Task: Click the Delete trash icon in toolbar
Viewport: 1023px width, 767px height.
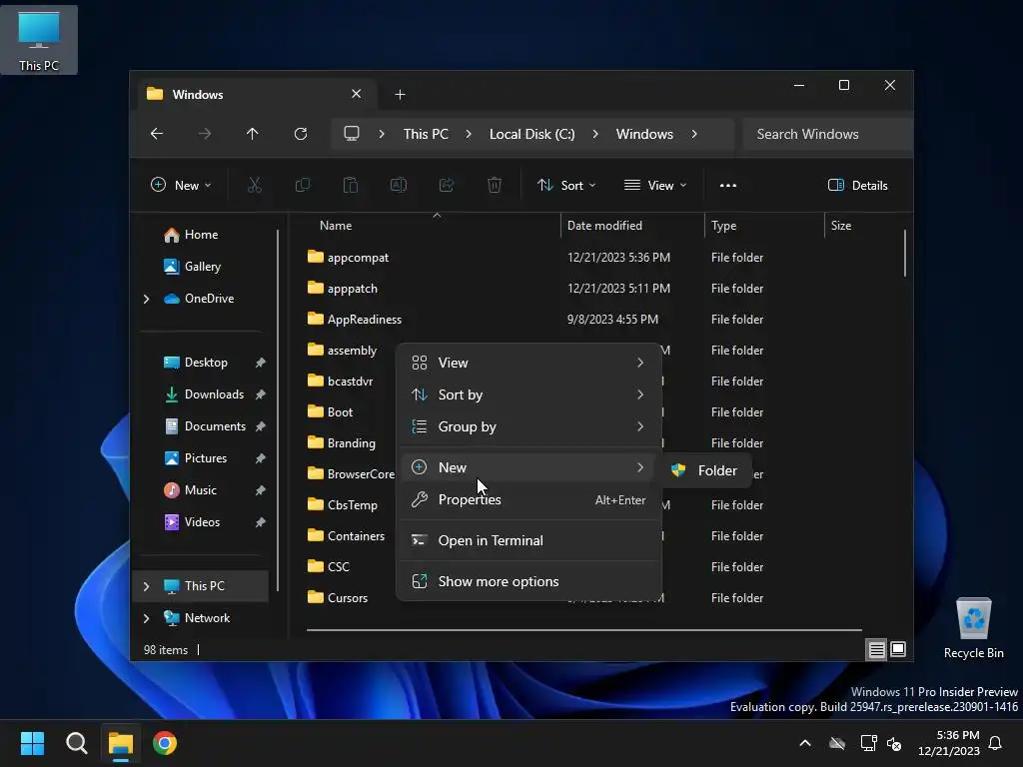Action: pos(495,185)
